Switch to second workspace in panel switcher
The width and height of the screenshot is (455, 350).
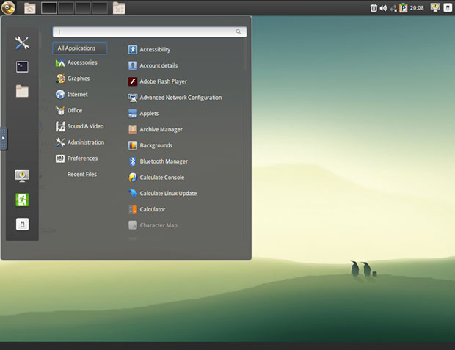(66, 8)
